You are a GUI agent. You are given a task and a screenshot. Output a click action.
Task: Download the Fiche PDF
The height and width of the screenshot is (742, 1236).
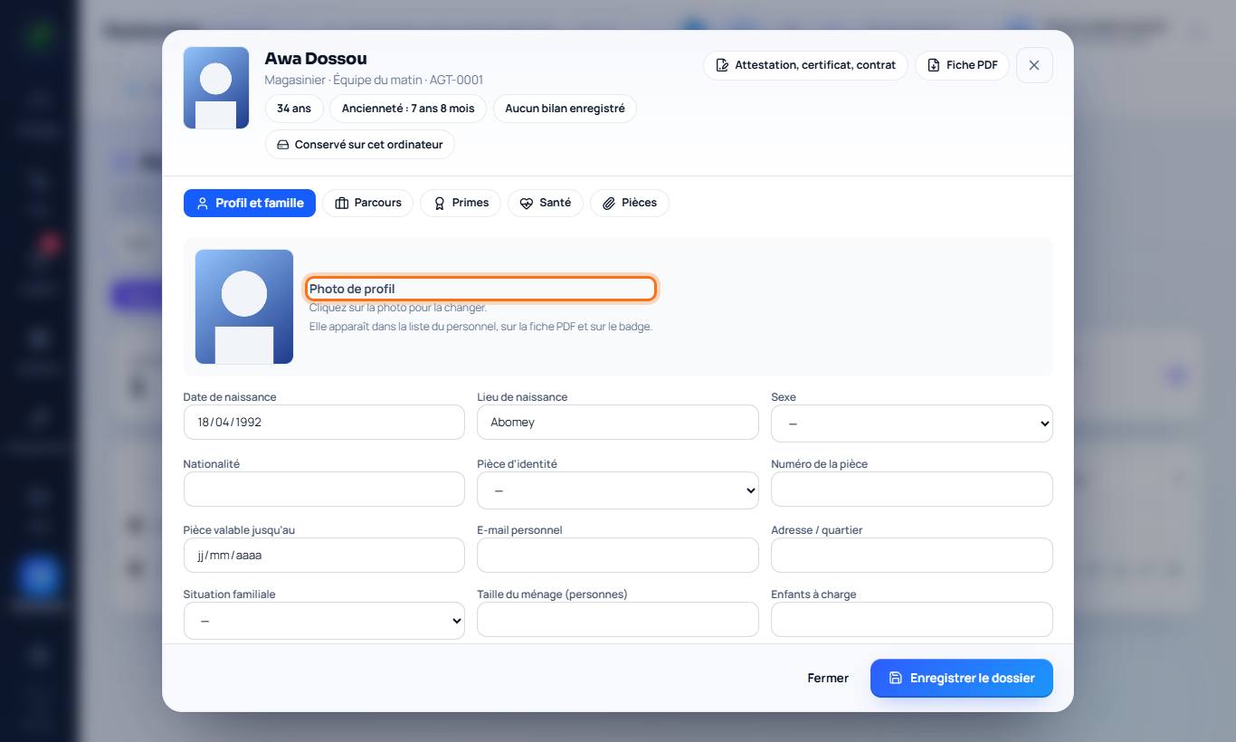point(962,65)
